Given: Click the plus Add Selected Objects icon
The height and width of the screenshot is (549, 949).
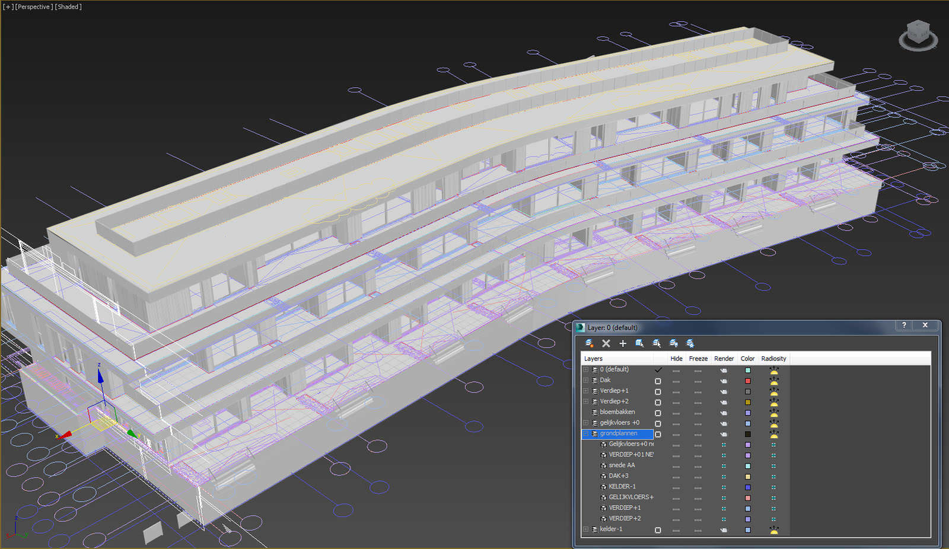Looking at the screenshot, I should point(622,343).
